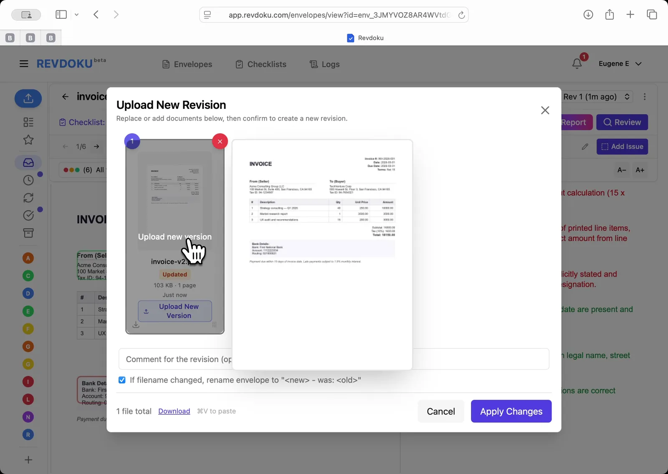Image resolution: width=668 pixels, height=474 pixels.
Task: Select the inbox envelopes icon in the sidebar
Action: (28, 163)
